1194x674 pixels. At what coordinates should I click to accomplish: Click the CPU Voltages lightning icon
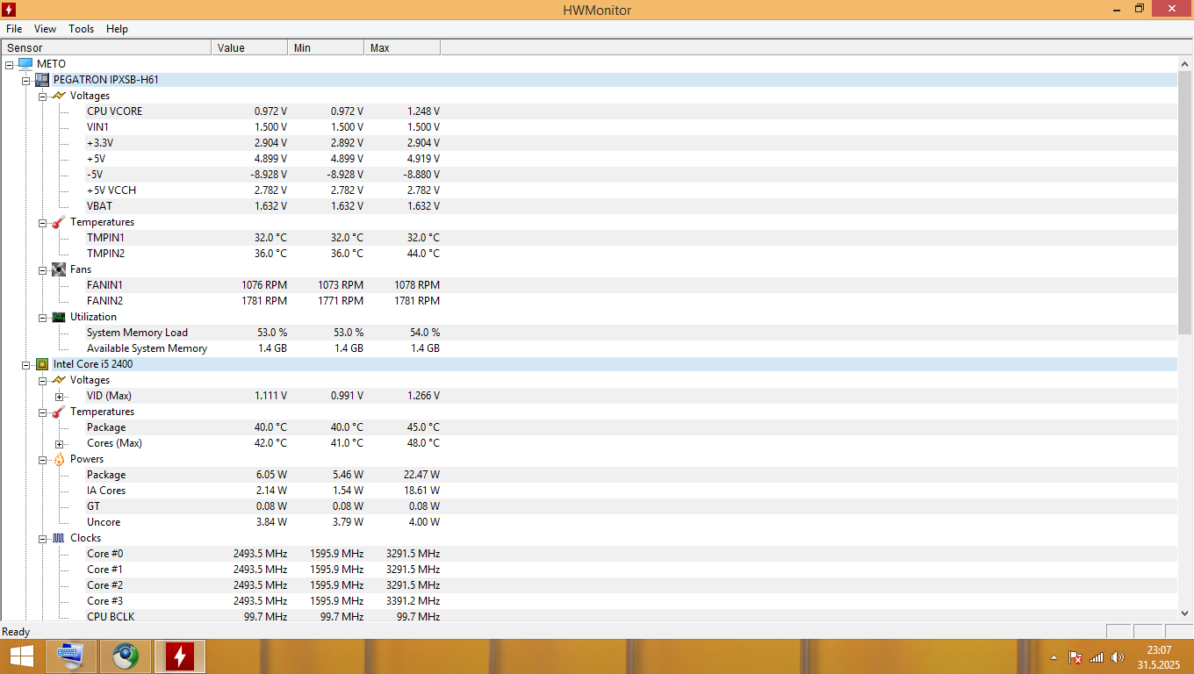(x=59, y=380)
